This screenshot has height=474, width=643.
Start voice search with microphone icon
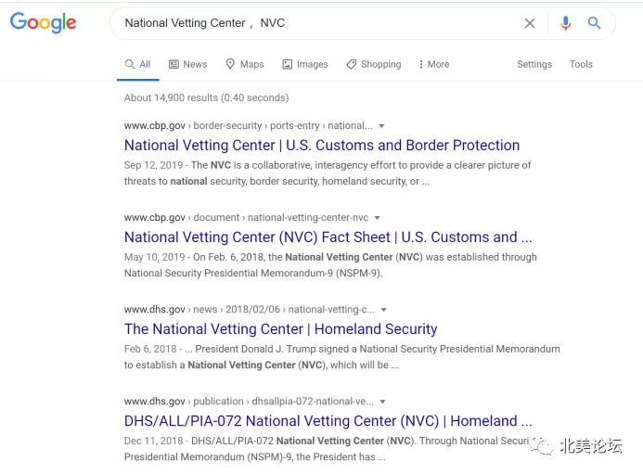click(565, 23)
